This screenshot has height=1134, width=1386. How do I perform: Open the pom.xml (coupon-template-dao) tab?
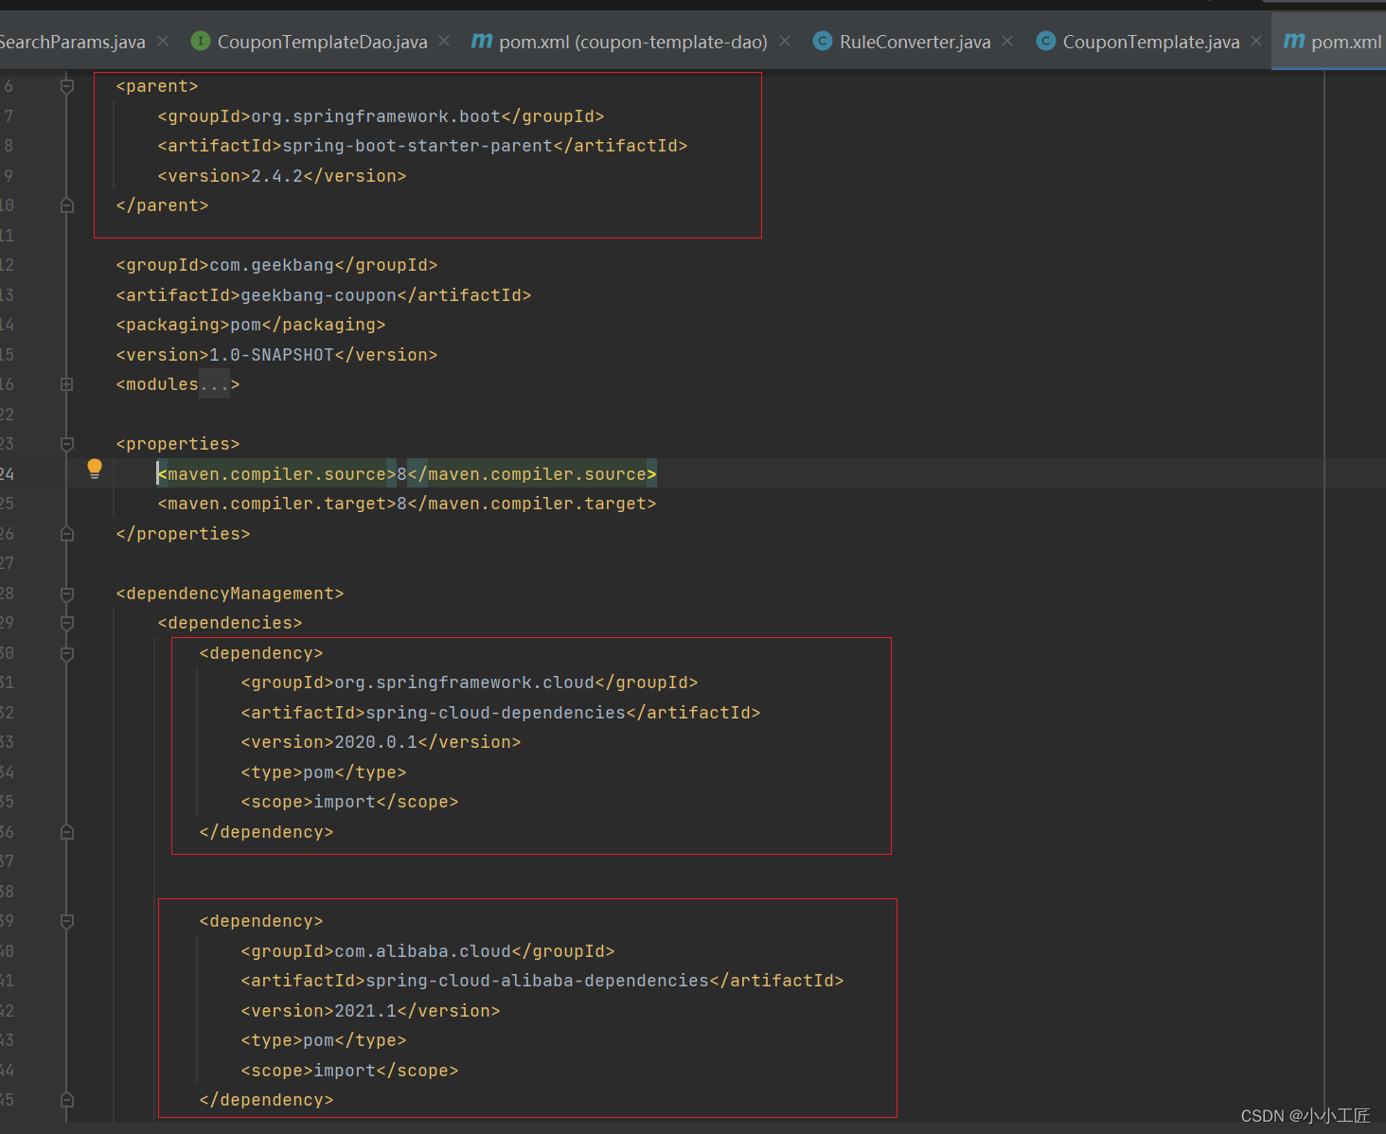click(x=633, y=42)
